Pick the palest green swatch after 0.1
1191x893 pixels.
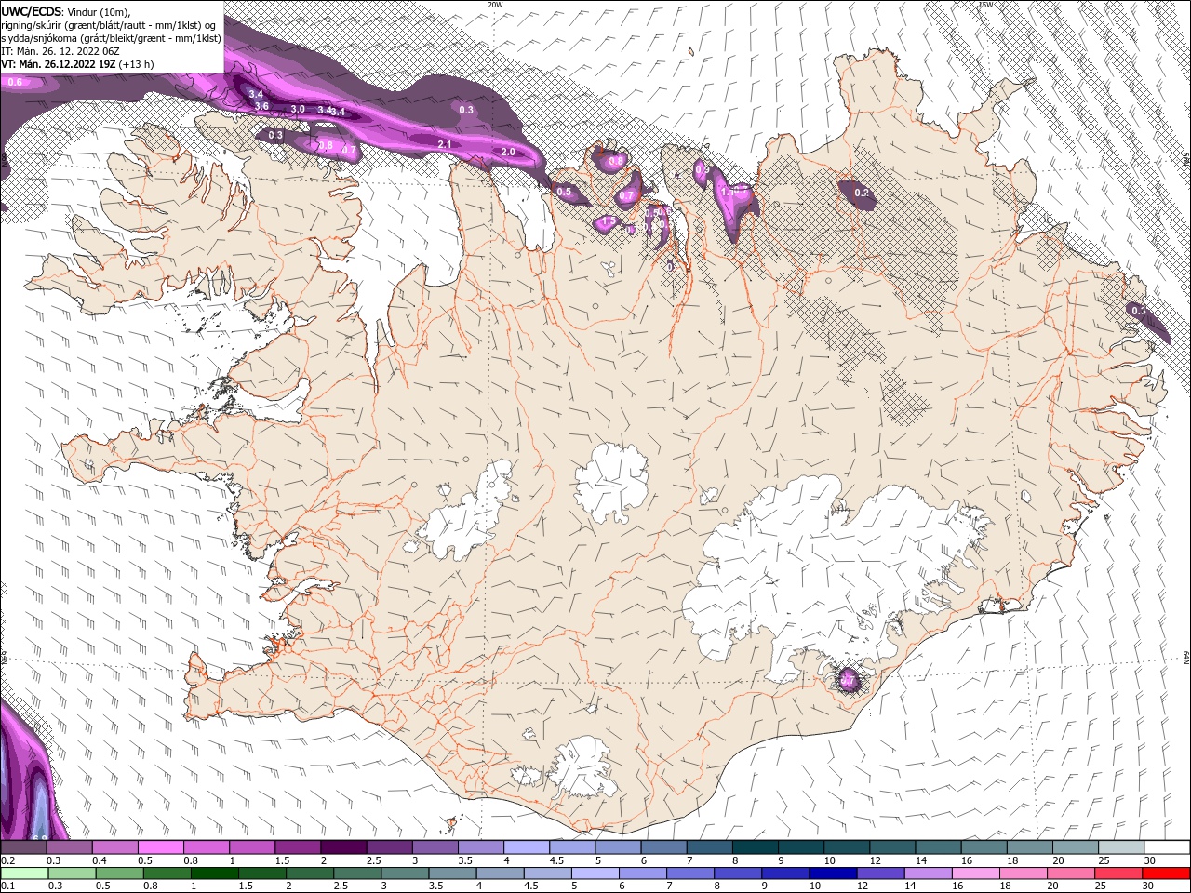tap(24, 873)
